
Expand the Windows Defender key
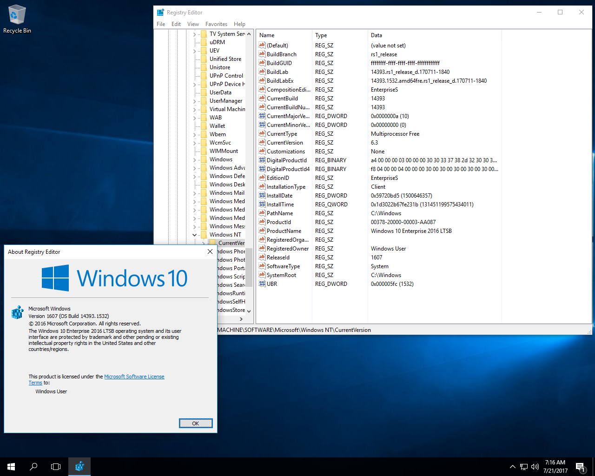(x=195, y=176)
